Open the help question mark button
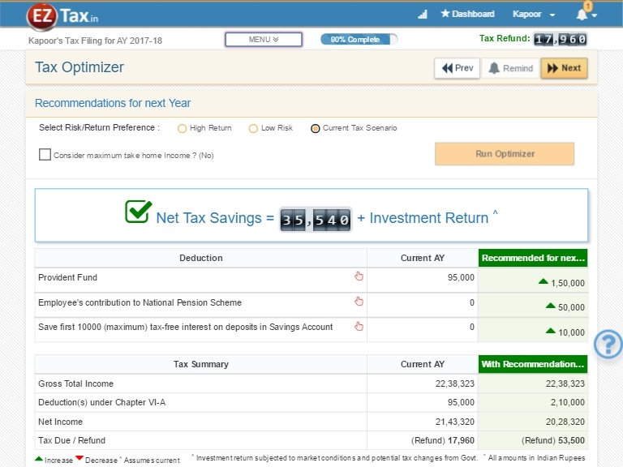623x467 pixels. point(608,345)
